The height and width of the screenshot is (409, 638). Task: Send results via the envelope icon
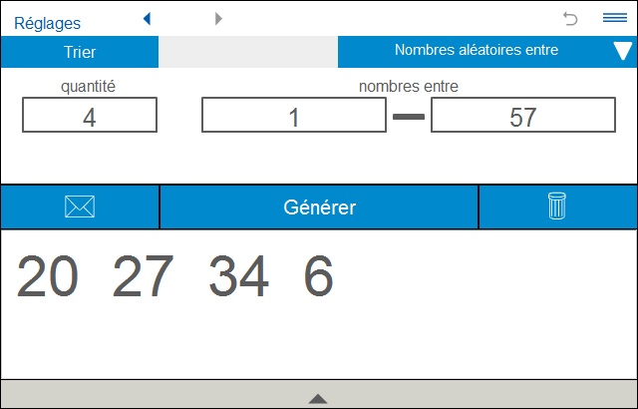79,206
